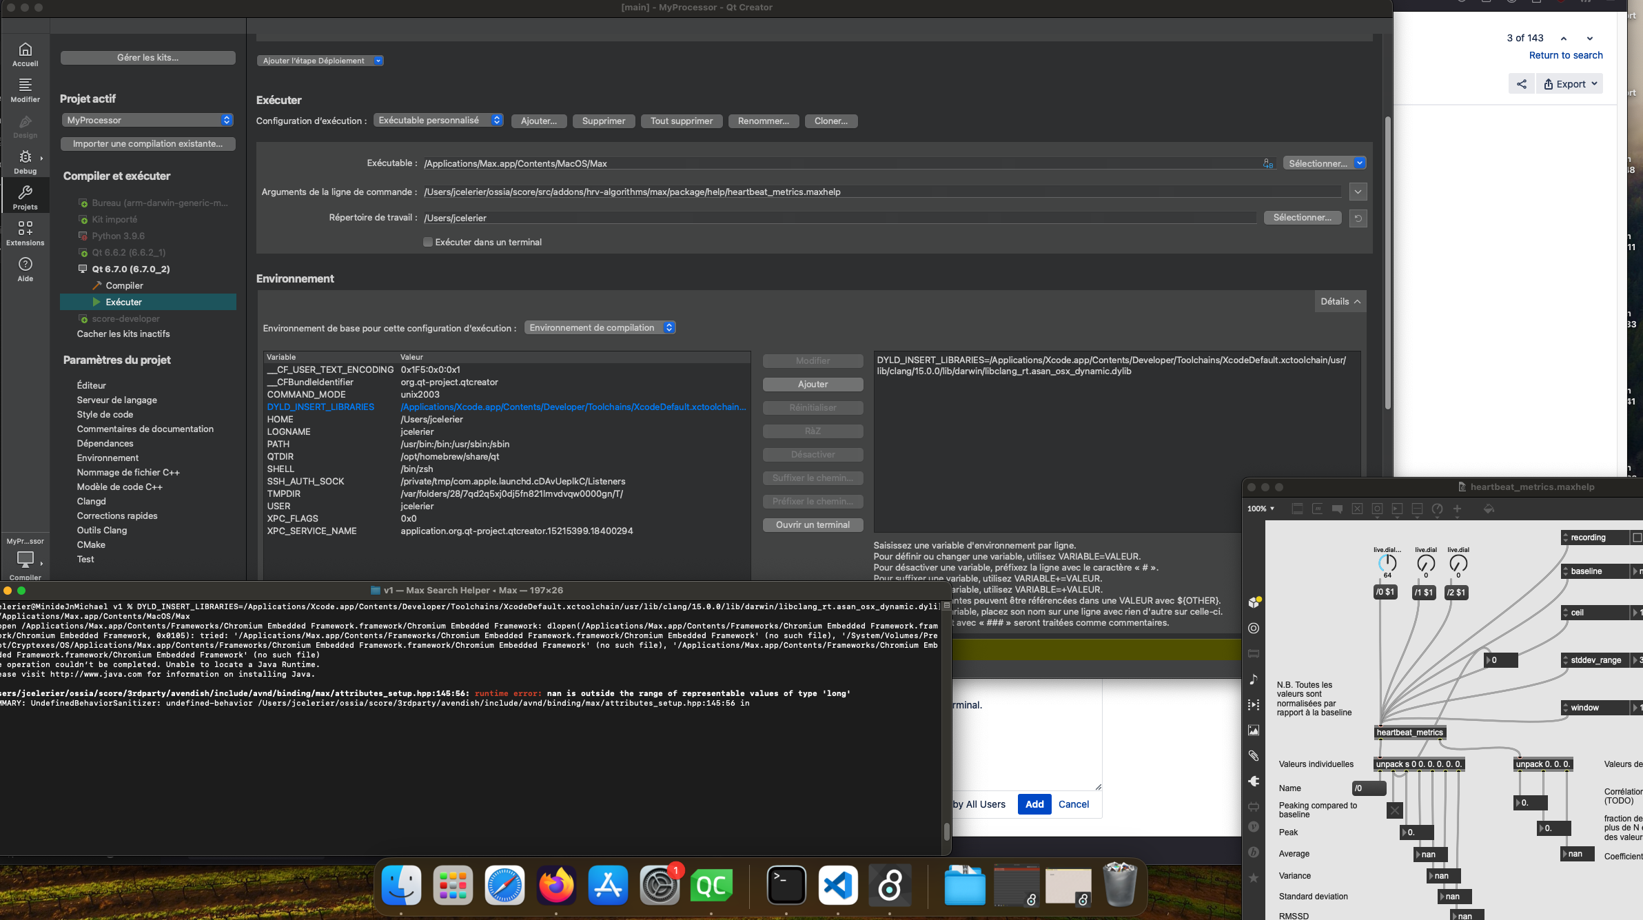
Task: Open Visual Studio Code from the Dock
Action: (x=838, y=885)
